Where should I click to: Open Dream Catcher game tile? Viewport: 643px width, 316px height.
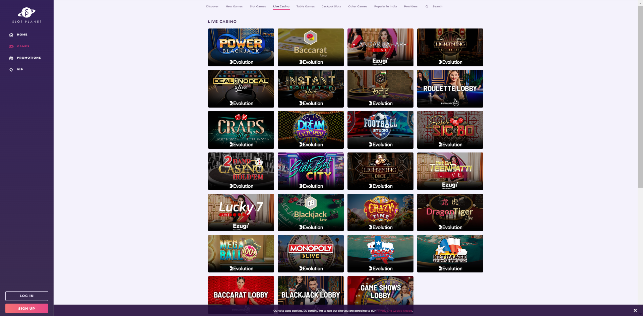tap(311, 130)
